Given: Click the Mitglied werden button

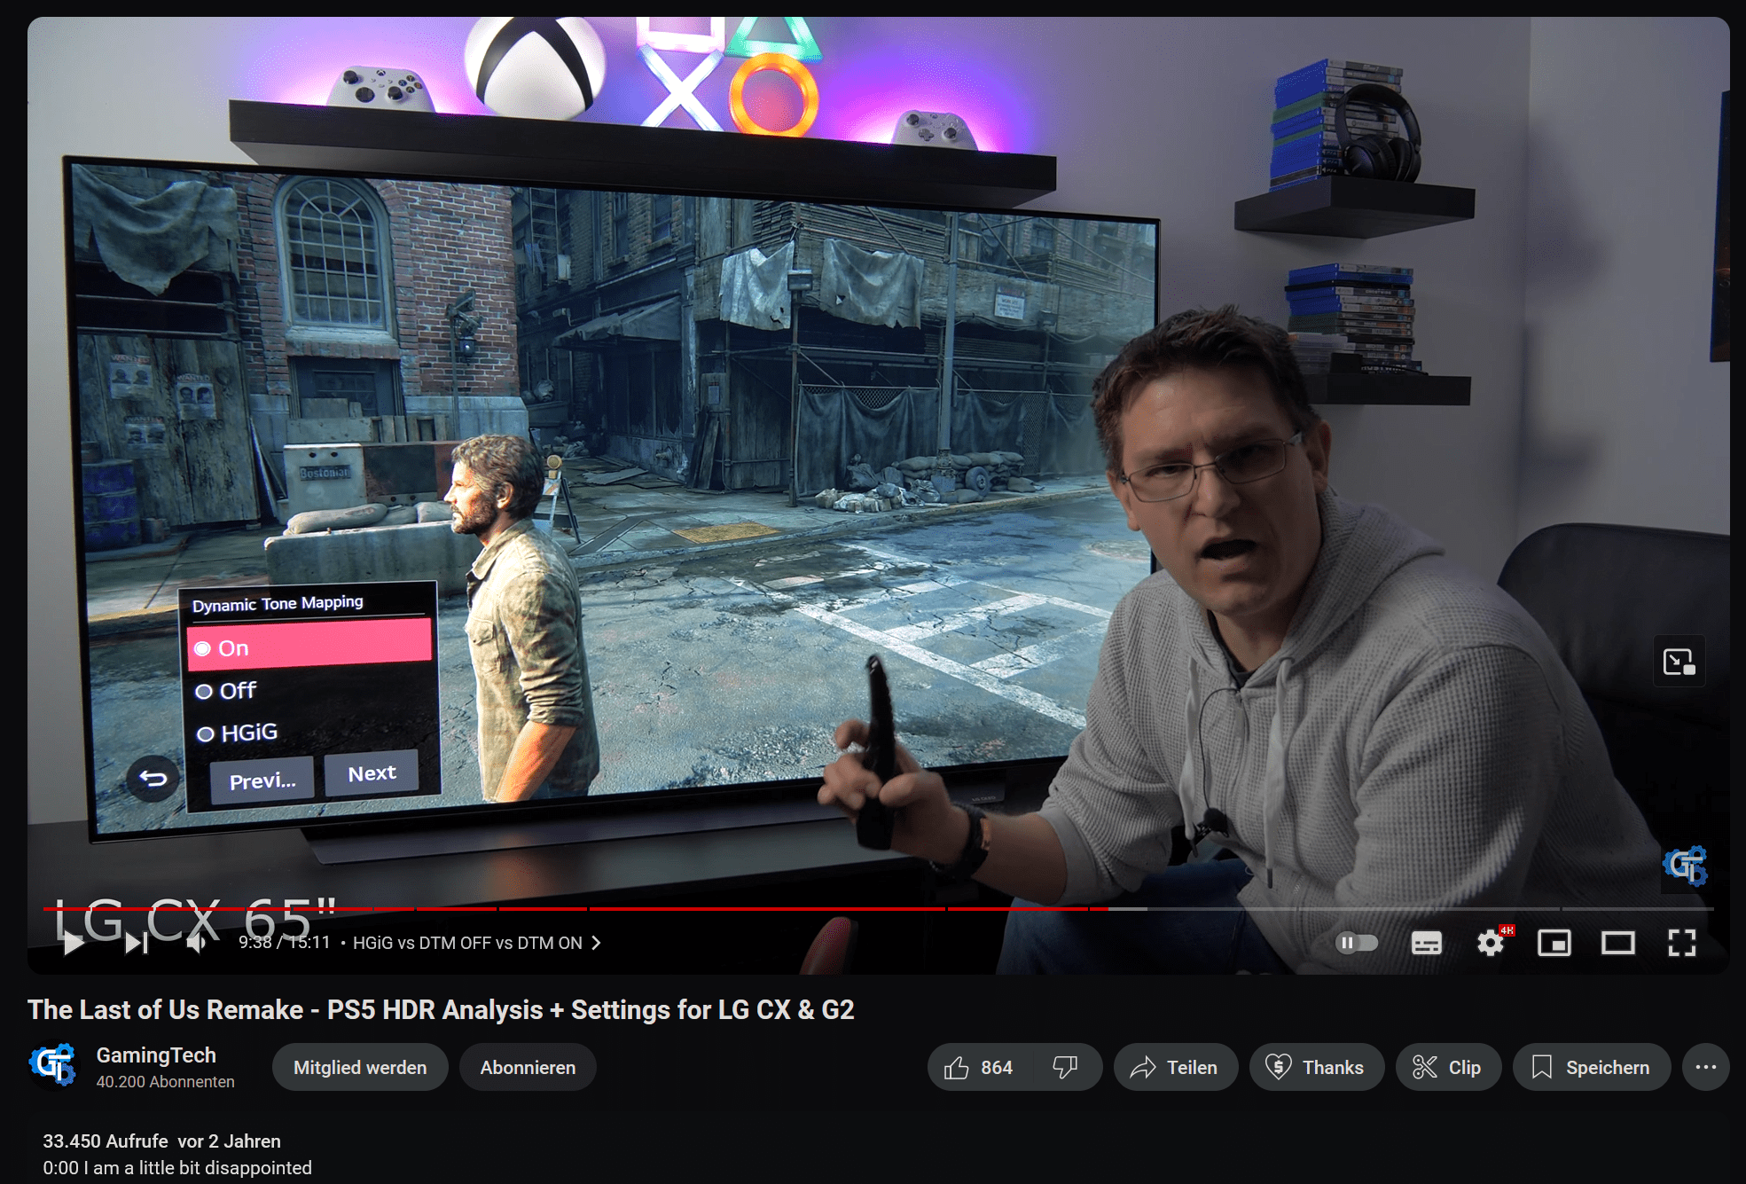Looking at the screenshot, I should click(360, 1068).
